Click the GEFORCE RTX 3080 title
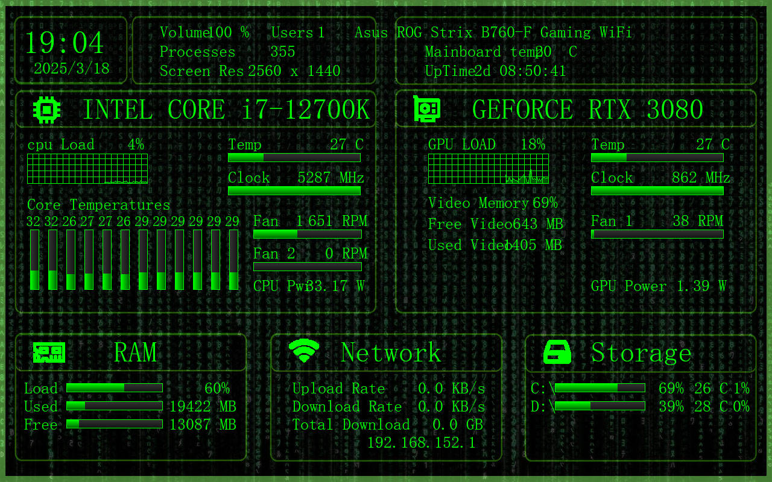 (587, 110)
